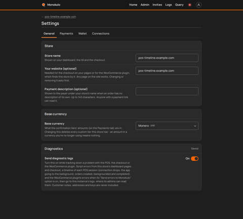Open the Wallet tab

click(83, 33)
